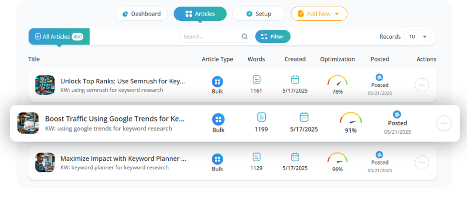Click calendar icon in Google Trends row
This screenshot has height=197, width=467.
(304, 117)
